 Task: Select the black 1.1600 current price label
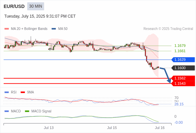click(x=183, y=68)
